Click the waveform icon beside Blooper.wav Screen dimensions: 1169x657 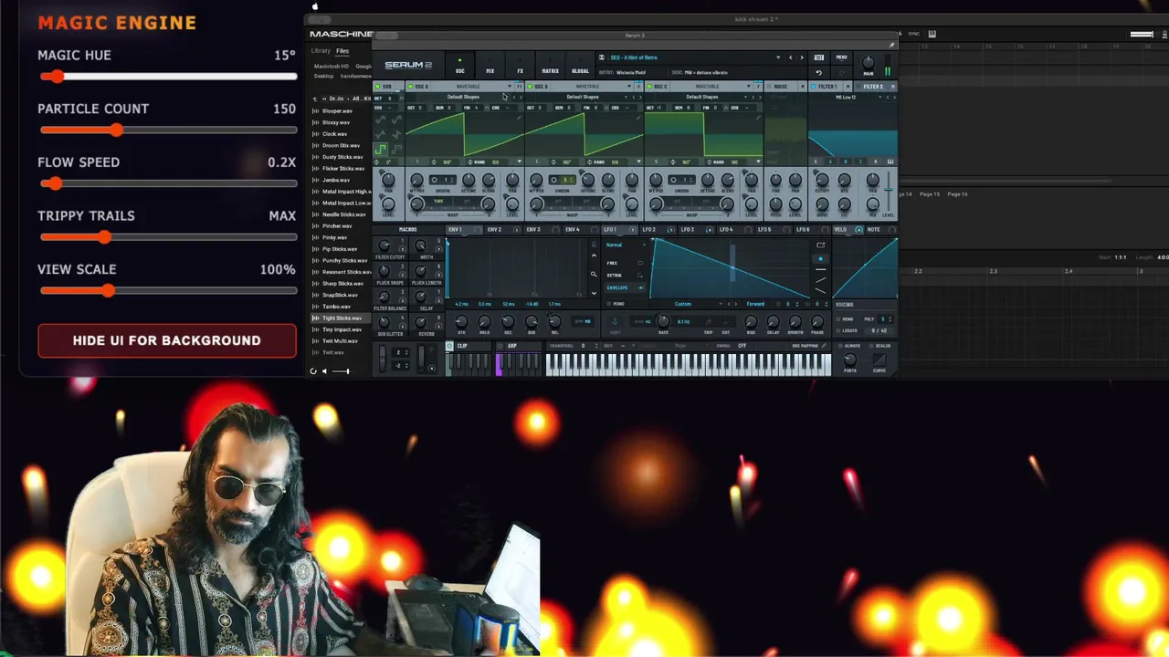coord(316,110)
